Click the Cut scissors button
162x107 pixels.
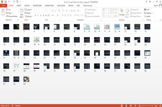[8, 10]
